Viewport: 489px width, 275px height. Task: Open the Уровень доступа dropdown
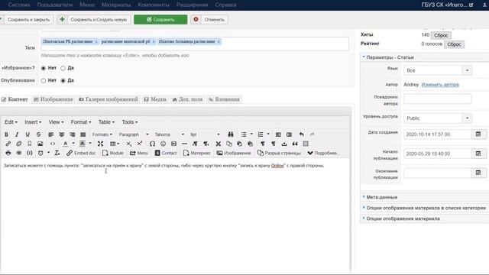[x=438, y=118]
